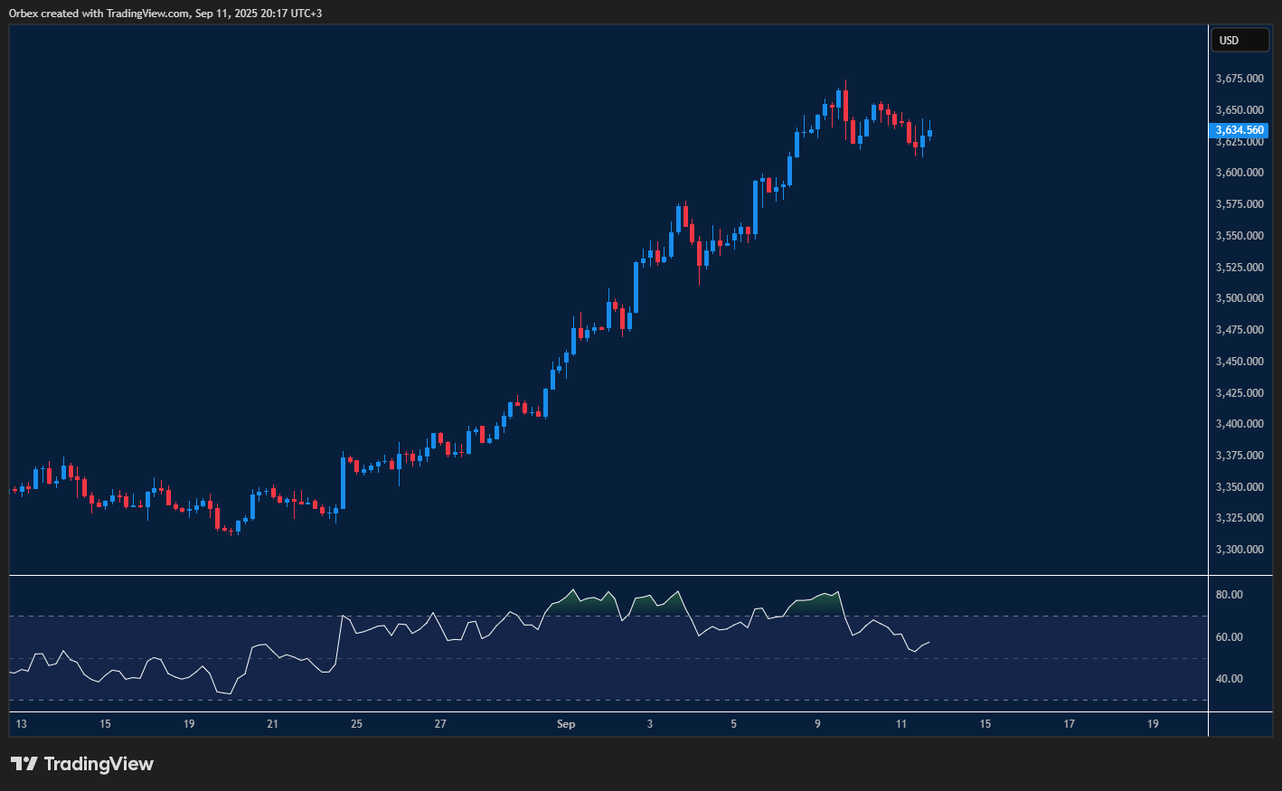This screenshot has height=791, width=1282.
Task: Click the tall blue breakout candle near date 25
Action: pos(343,483)
